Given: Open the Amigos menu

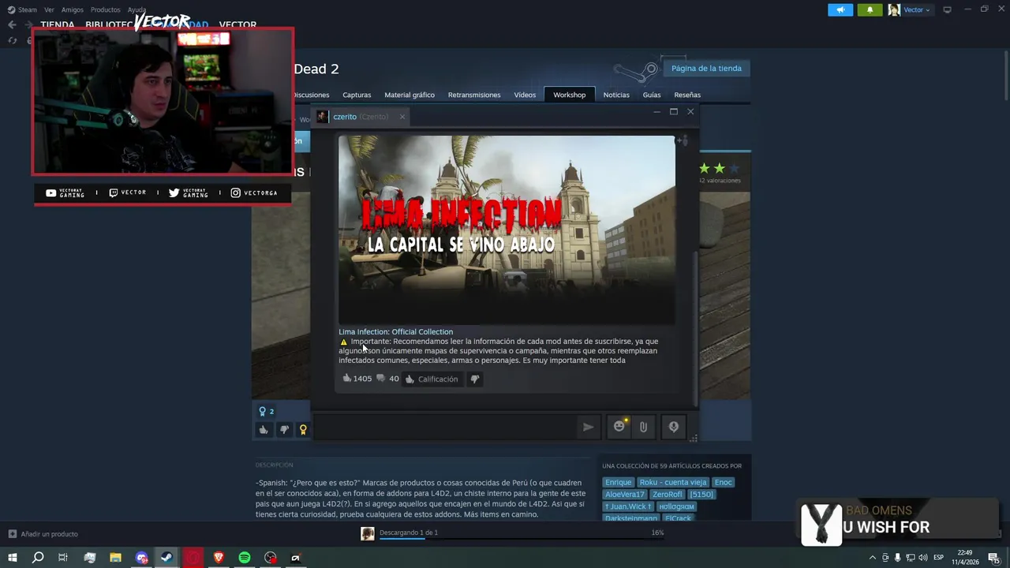Looking at the screenshot, I should pos(72,9).
